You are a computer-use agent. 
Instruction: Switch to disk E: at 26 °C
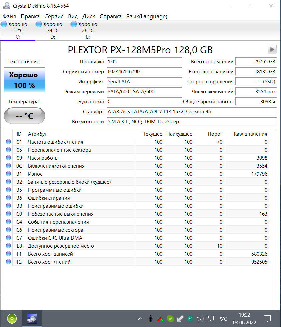[88, 30]
